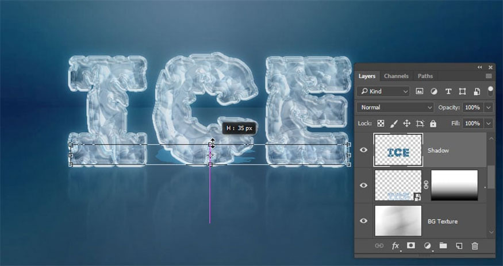
Task: Open Layers panel options menu
Action: (489, 76)
